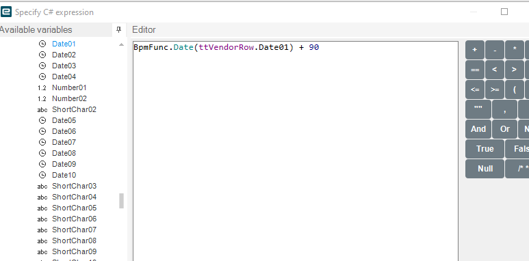Click the abc icon beside ShortChar05

click(x=42, y=208)
